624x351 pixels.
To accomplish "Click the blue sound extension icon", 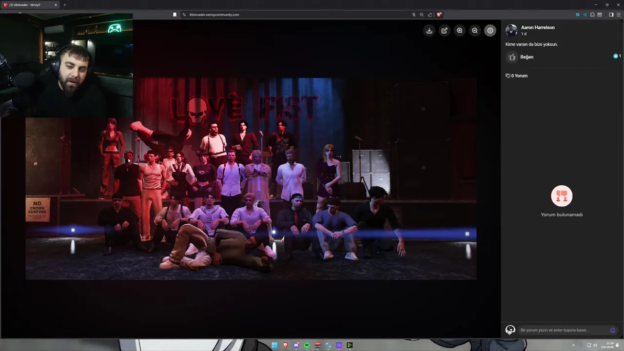I will [585, 15].
